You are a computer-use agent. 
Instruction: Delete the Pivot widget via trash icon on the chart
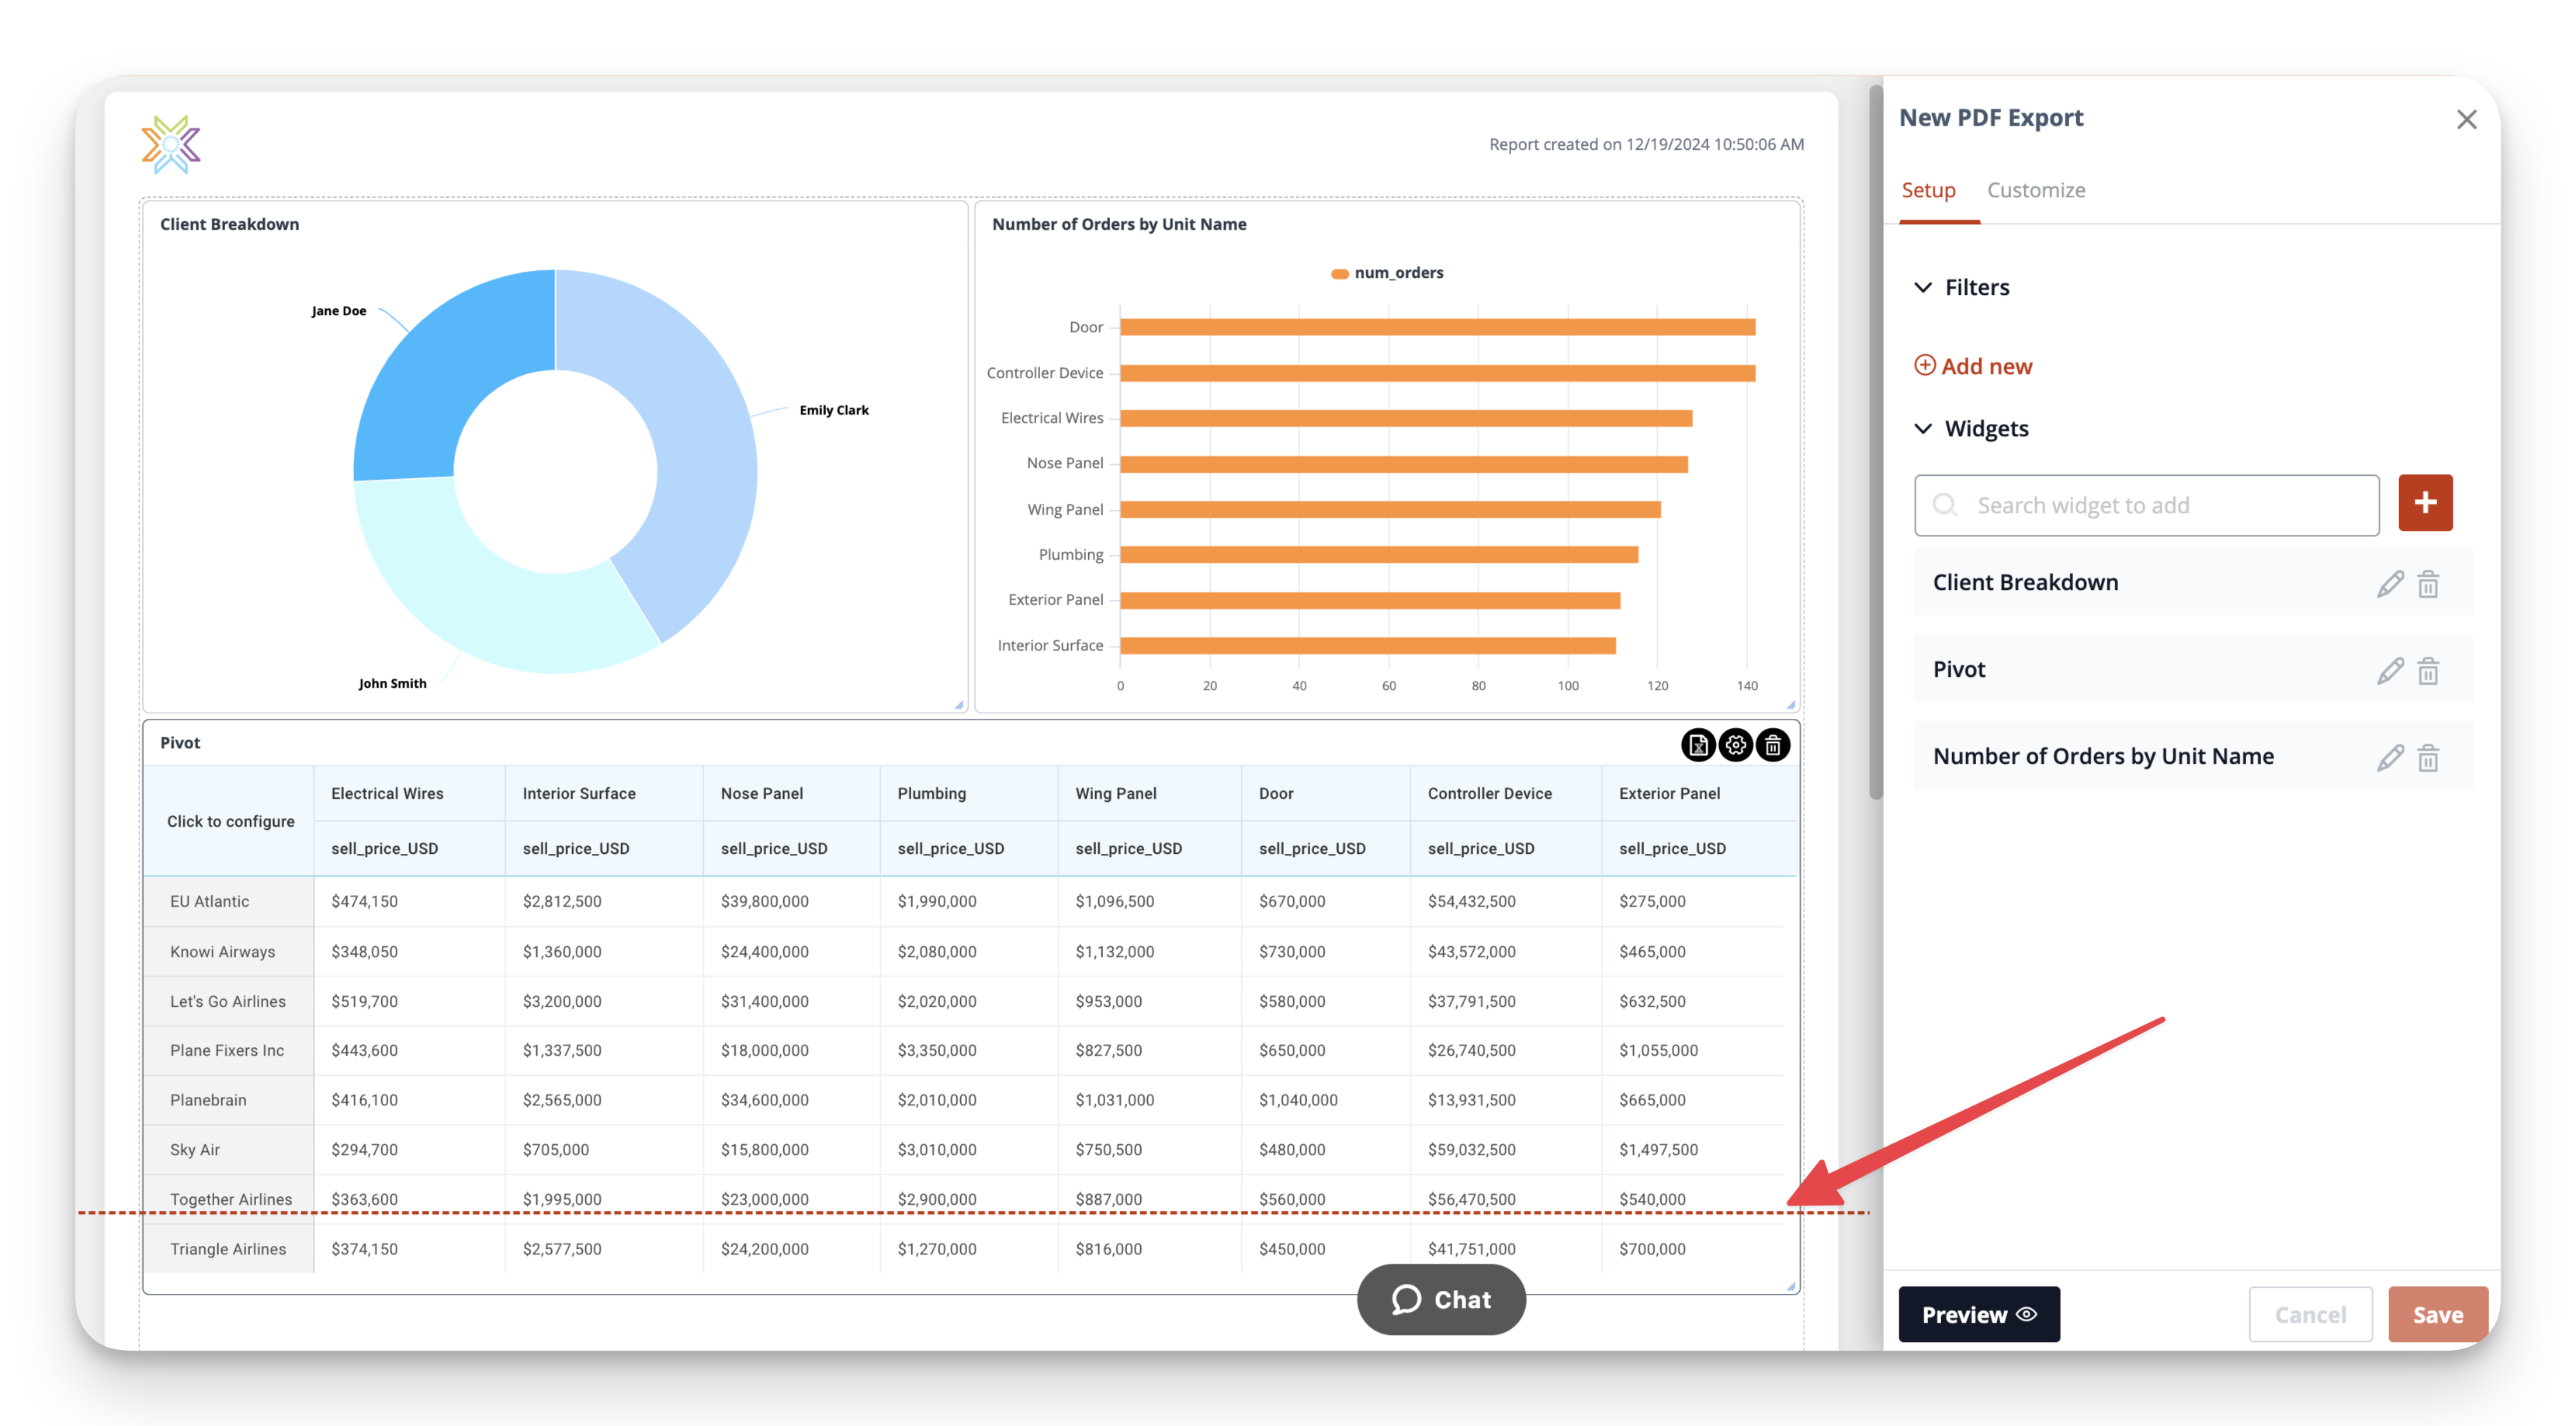(1772, 745)
